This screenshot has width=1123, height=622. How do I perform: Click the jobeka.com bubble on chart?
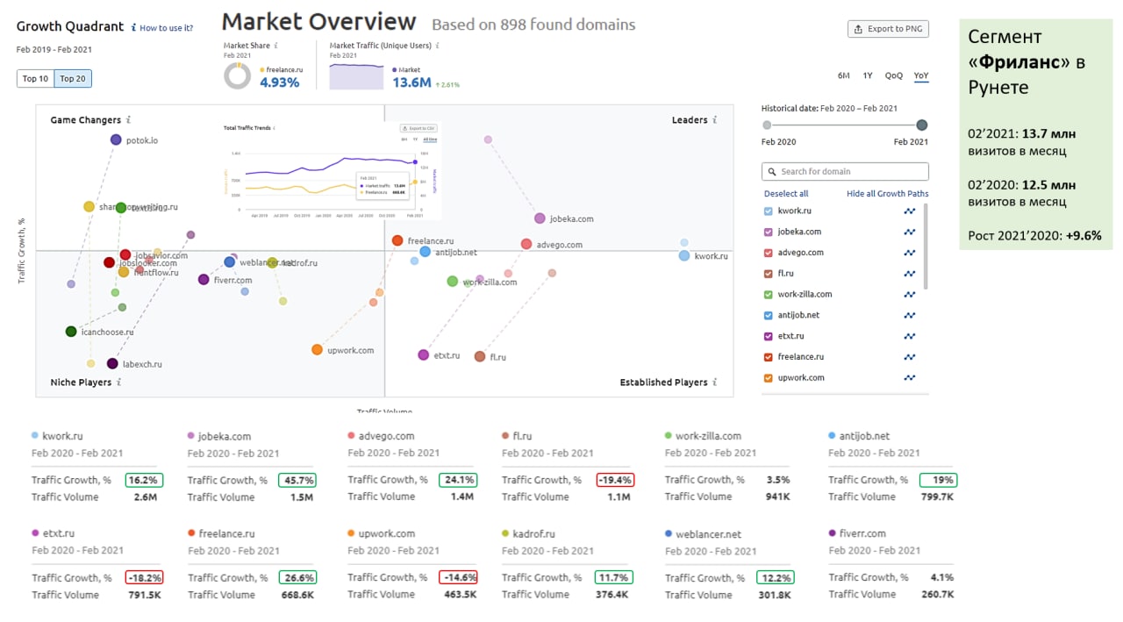coord(540,218)
